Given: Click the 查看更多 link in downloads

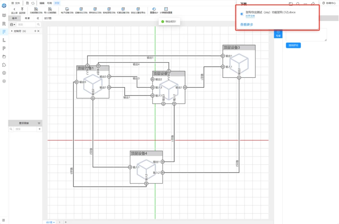Looking at the screenshot, I should point(247,25).
